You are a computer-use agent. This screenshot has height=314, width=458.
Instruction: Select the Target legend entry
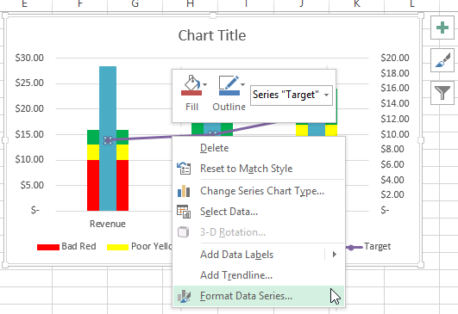368,247
